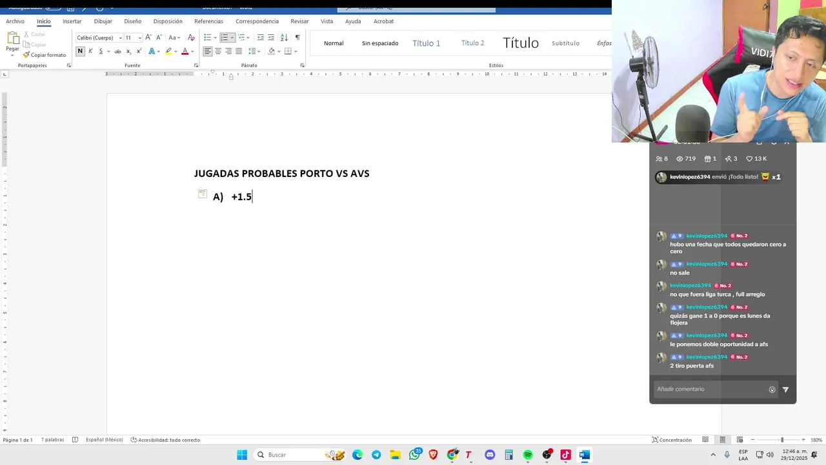Viewport: 826px width, 465px height.
Task: Apply Normal style
Action: point(334,43)
